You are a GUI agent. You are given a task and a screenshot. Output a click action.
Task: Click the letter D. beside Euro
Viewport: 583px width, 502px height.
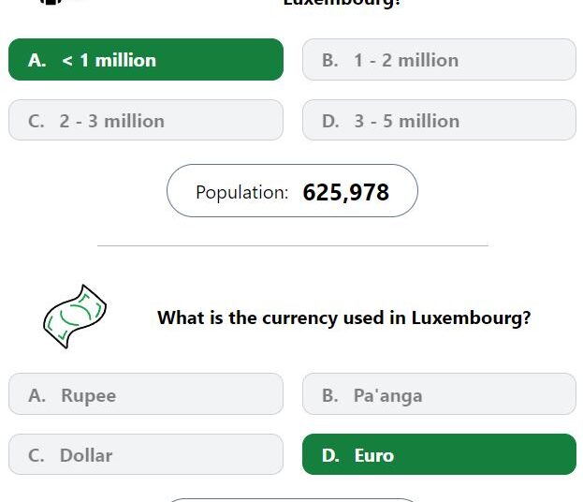coord(330,455)
